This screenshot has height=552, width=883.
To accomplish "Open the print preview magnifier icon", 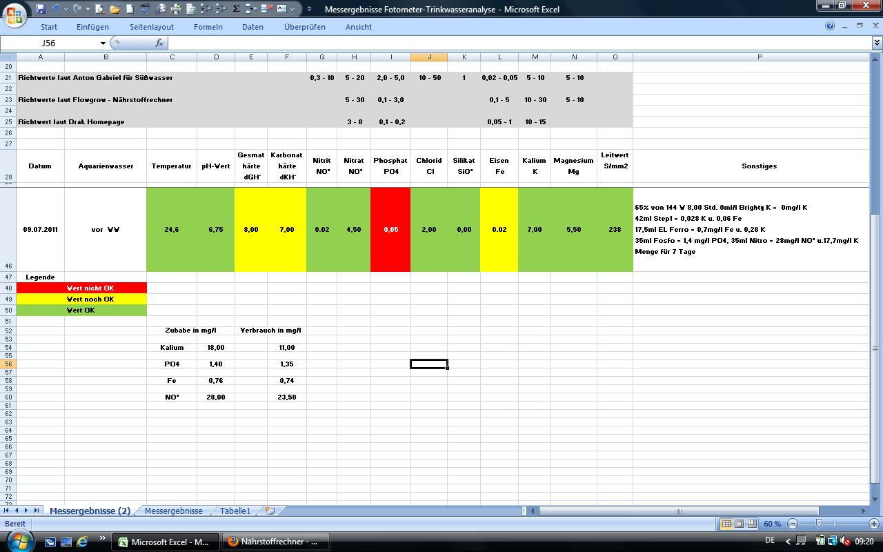I will [x=100, y=9].
